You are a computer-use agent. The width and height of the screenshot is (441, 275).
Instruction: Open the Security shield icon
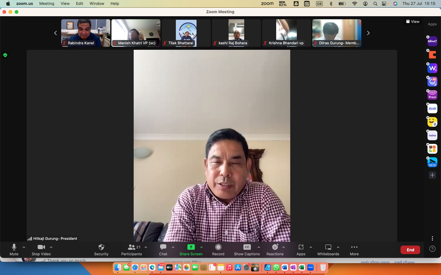[x=101, y=247]
